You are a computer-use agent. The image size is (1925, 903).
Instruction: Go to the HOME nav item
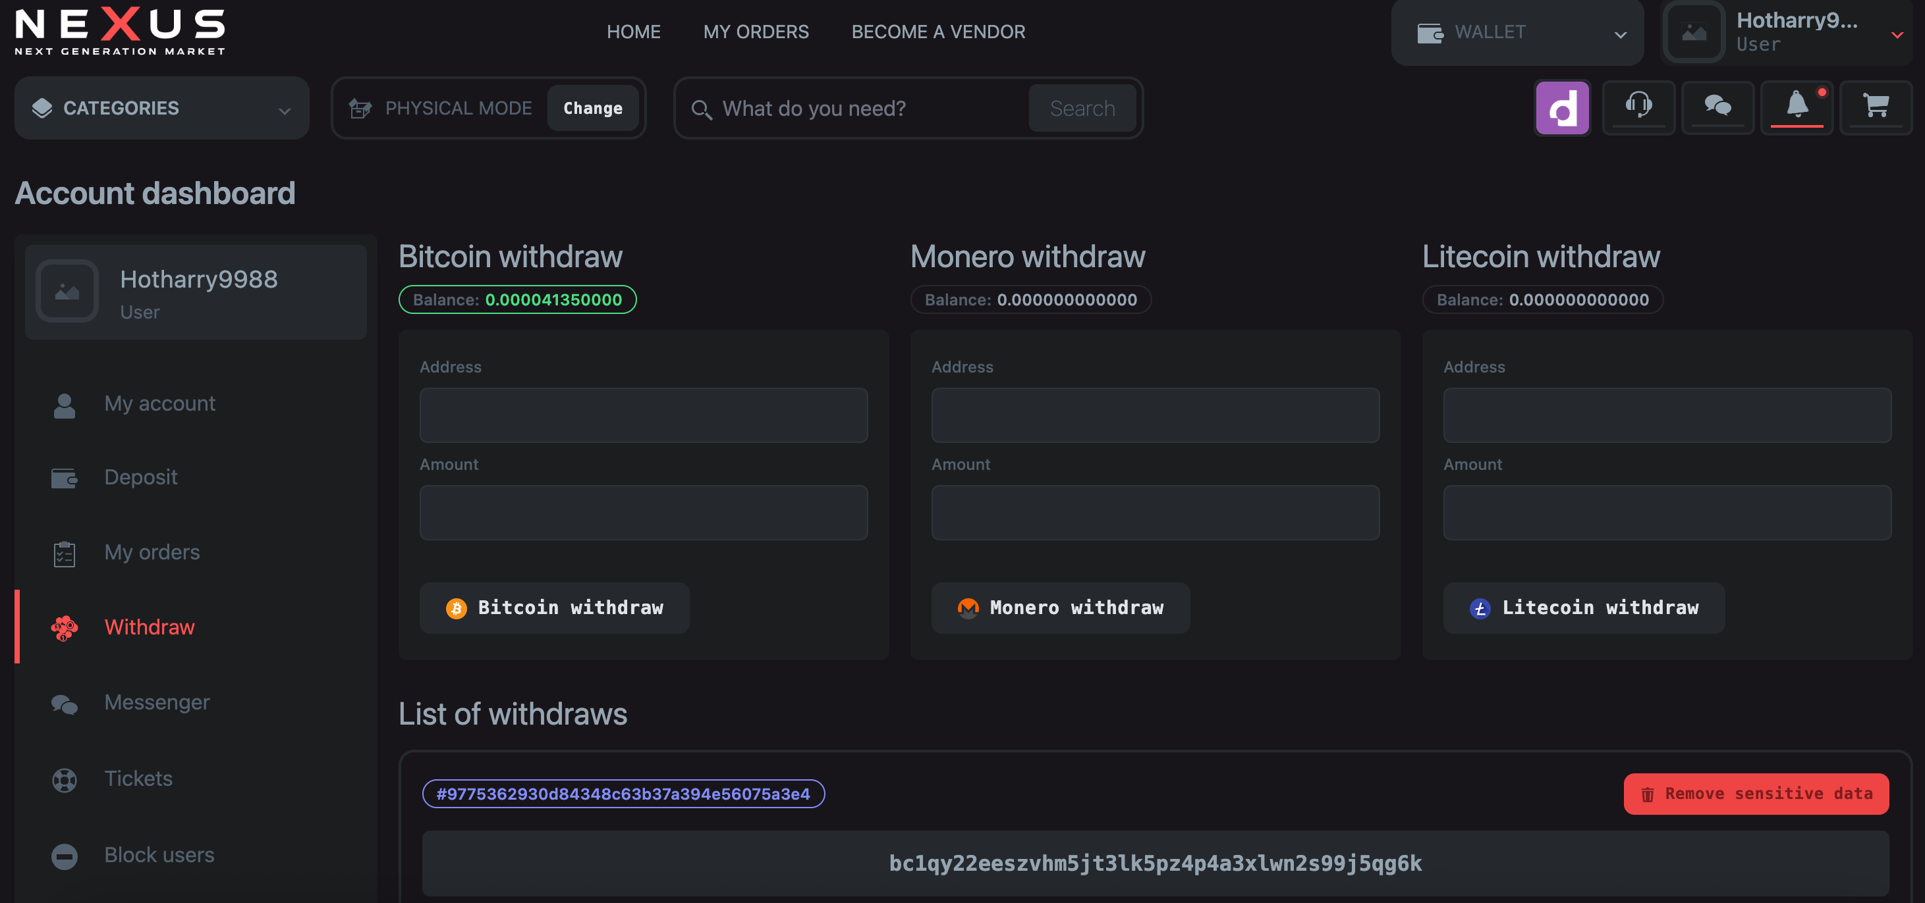[x=634, y=32]
